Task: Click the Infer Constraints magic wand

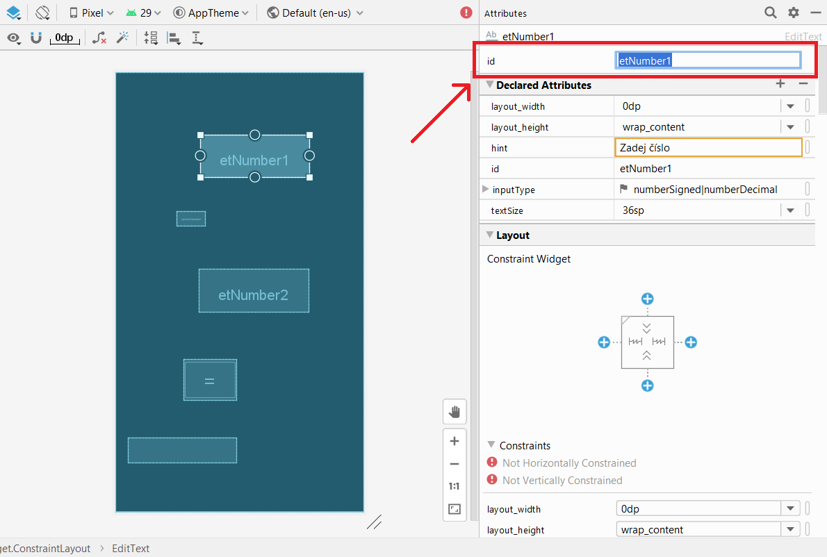Action: pyautogui.click(x=122, y=38)
